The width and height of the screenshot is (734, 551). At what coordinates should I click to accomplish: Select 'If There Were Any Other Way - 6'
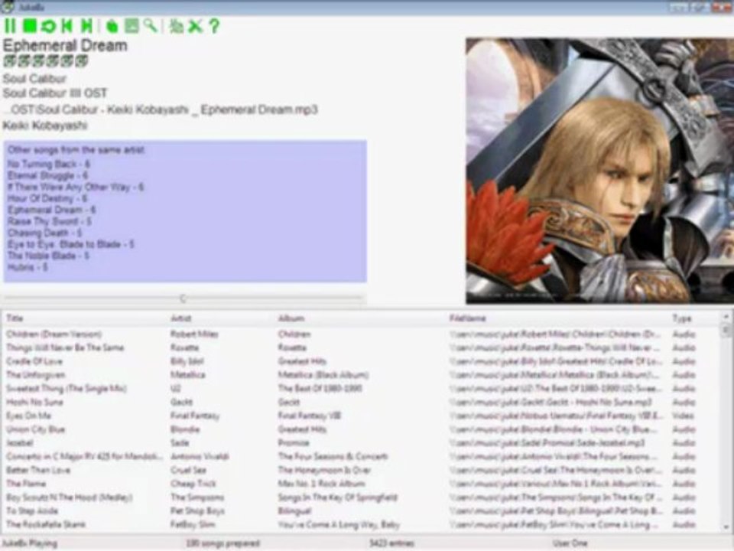[76, 187]
